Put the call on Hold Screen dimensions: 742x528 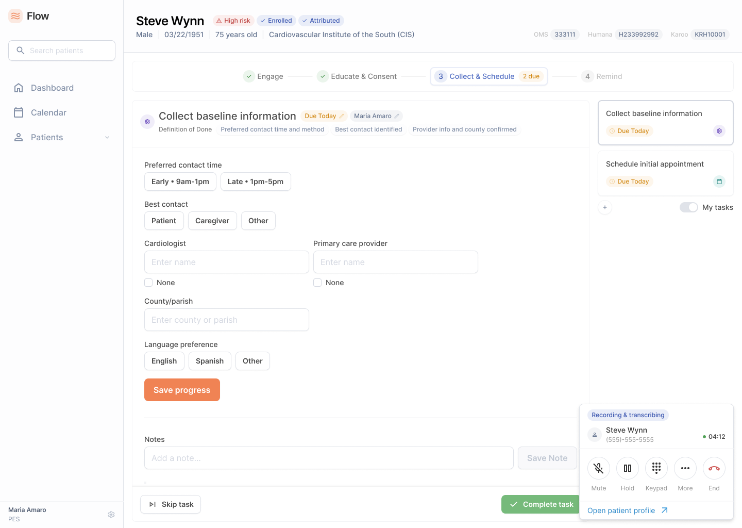pos(628,468)
